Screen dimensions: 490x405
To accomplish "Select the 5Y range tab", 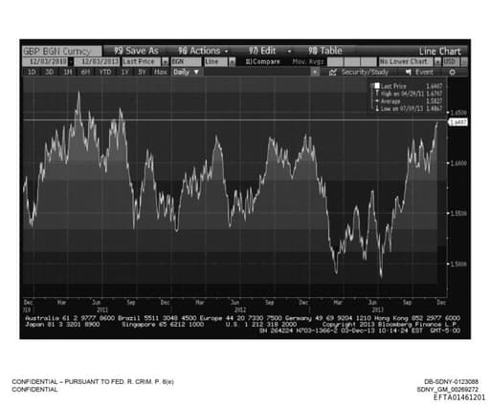I will coord(142,73).
